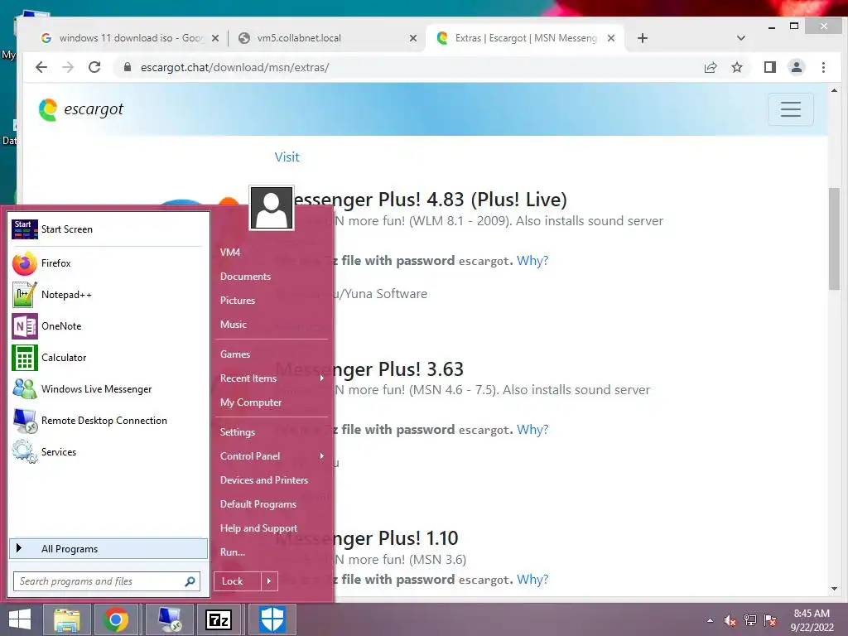Open Games from start menu
Screen dimensions: 848x636
(235, 354)
